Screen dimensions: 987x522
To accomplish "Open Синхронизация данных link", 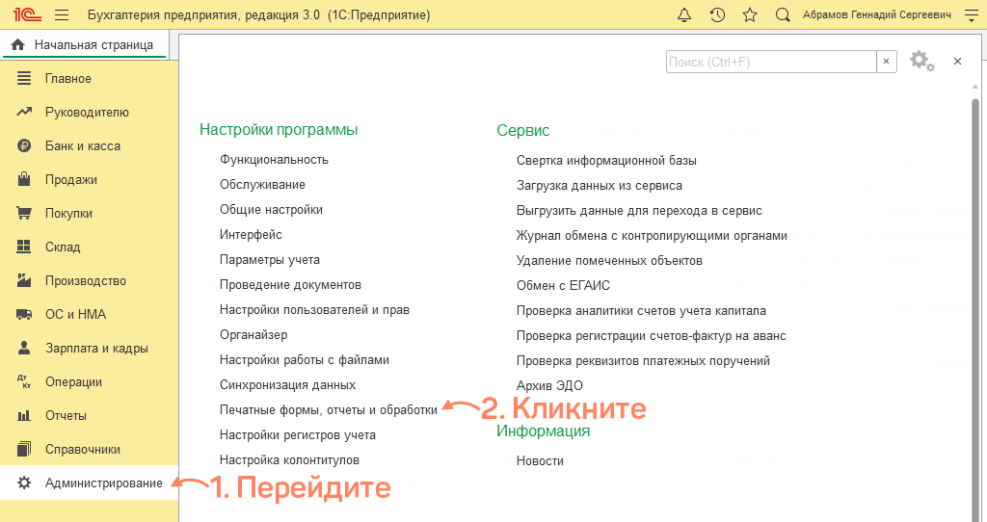I will [x=287, y=385].
